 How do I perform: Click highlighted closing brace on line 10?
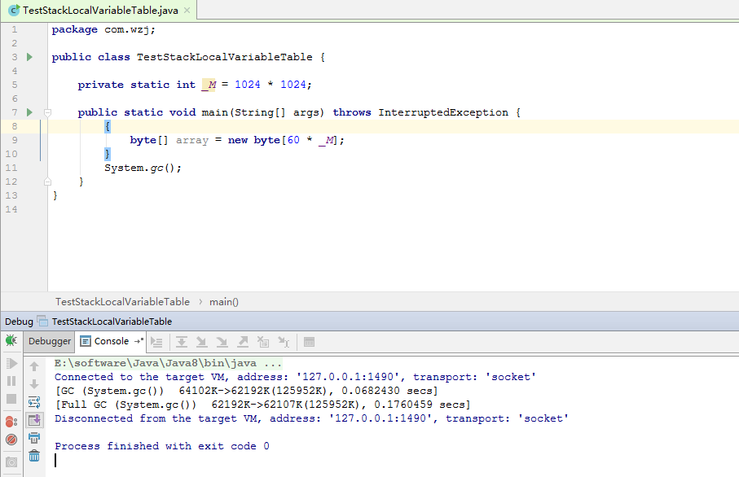(x=108, y=154)
